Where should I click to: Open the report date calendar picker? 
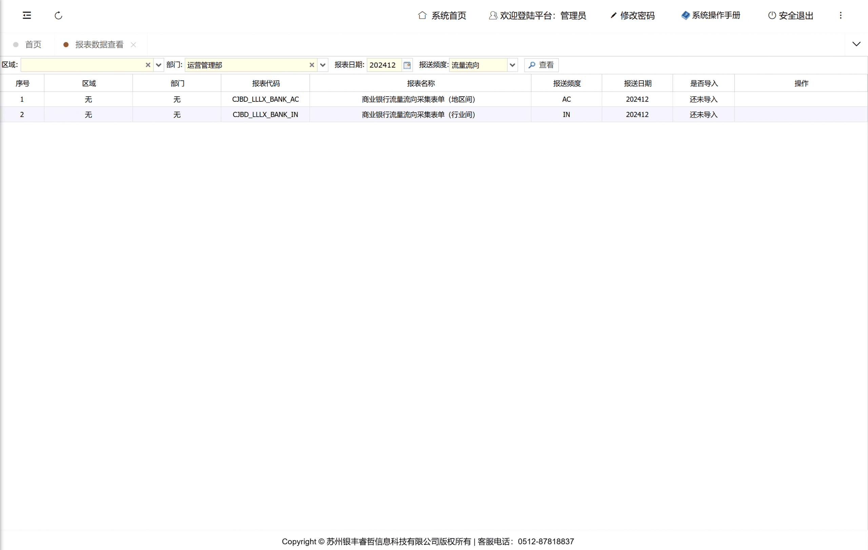(407, 65)
